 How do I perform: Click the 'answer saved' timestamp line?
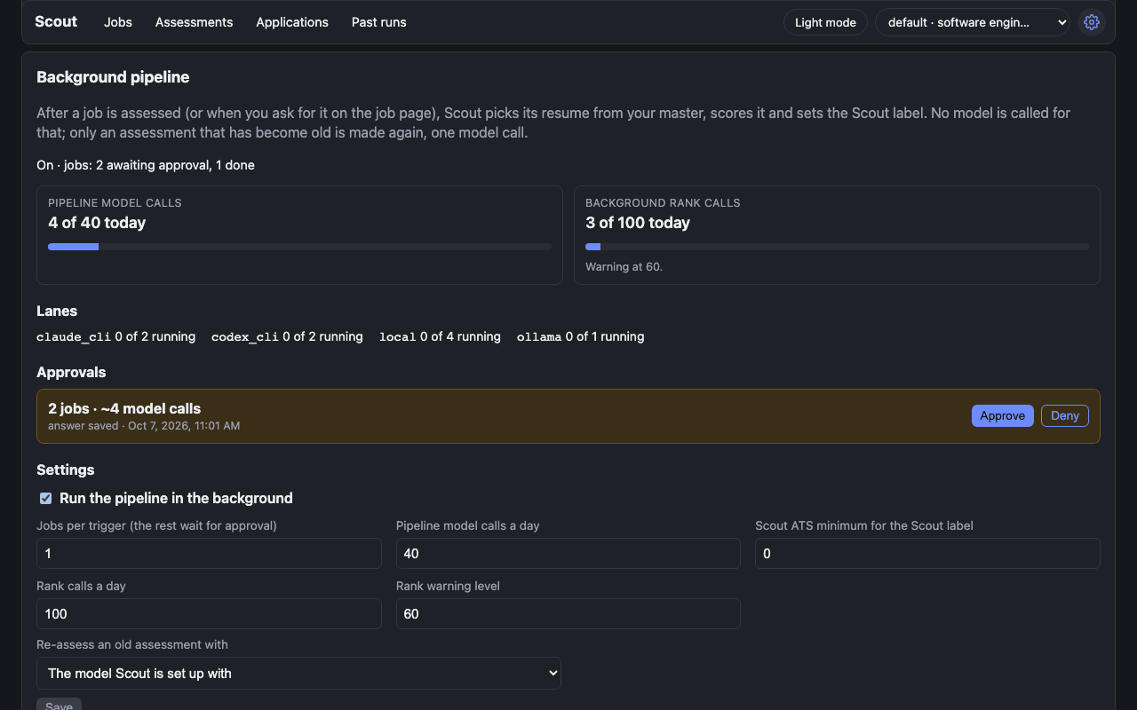[144, 426]
